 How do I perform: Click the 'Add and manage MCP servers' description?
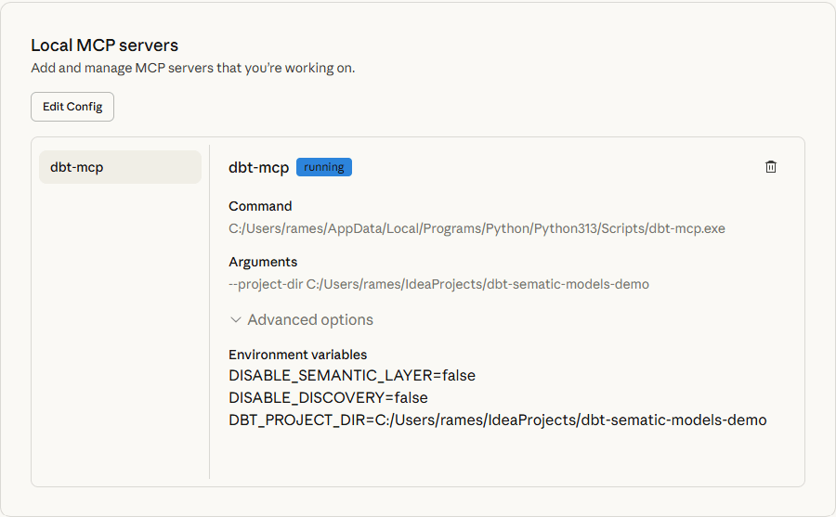click(192, 68)
